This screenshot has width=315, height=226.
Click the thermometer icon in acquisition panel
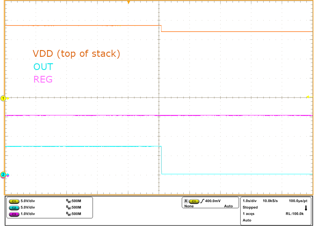[x=306, y=208]
